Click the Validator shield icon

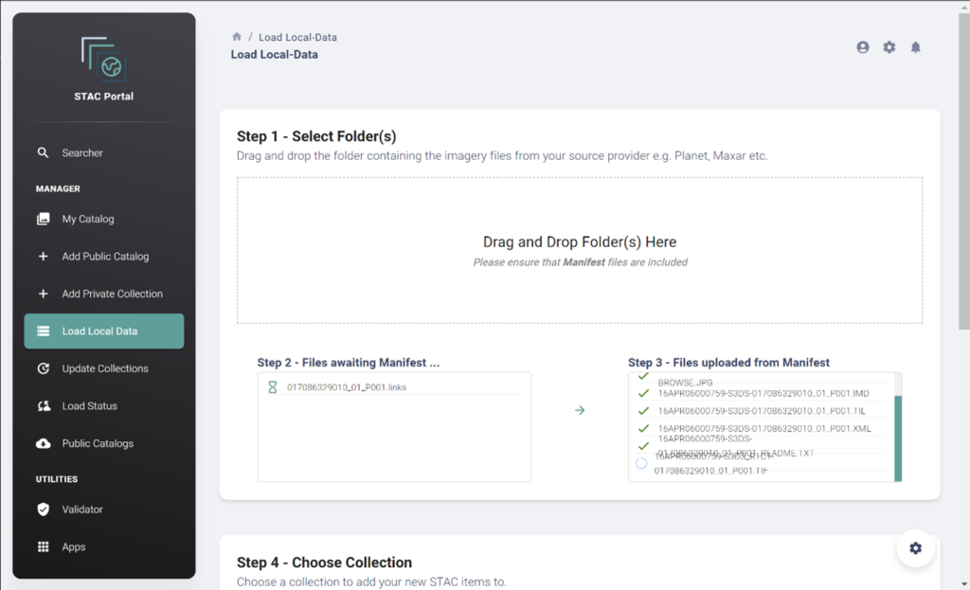pyautogui.click(x=43, y=510)
